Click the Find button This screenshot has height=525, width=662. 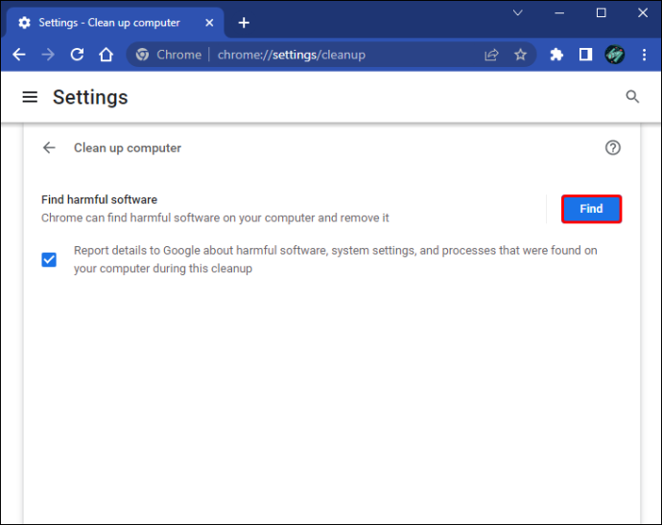click(591, 209)
